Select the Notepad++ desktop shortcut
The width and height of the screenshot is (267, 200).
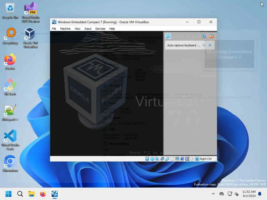10,113
